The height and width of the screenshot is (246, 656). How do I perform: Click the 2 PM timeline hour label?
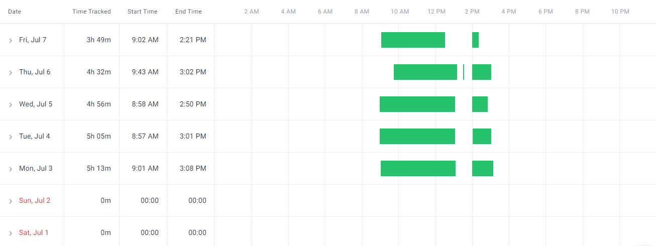[472, 12]
